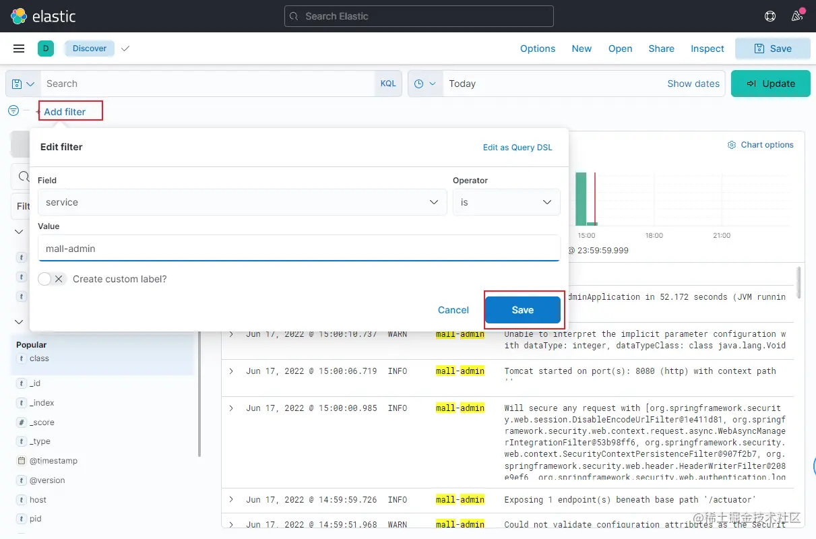Open the Operator dropdown showing is
This screenshot has height=539, width=816.
coord(507,202)
